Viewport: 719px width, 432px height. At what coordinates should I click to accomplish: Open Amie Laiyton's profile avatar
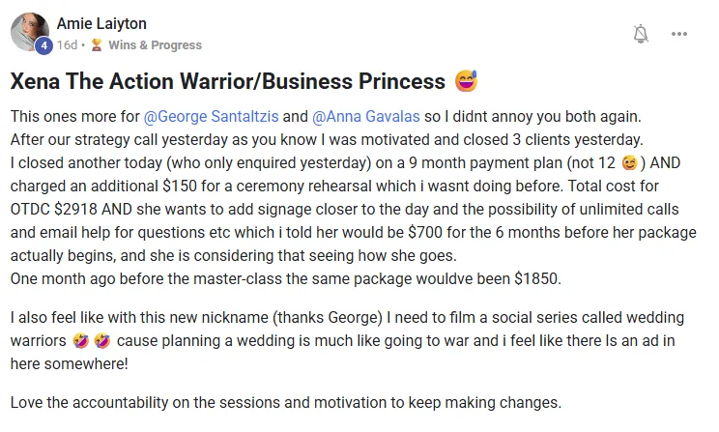[30, 32]
